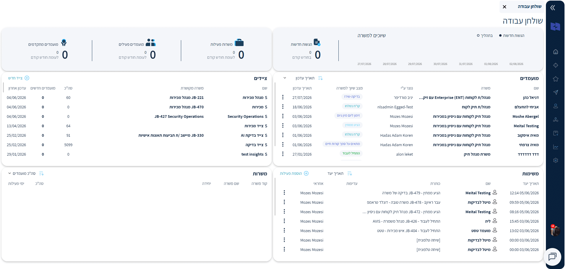
Task: Select the paper plane send icon
Action: (x=556, y=92)
